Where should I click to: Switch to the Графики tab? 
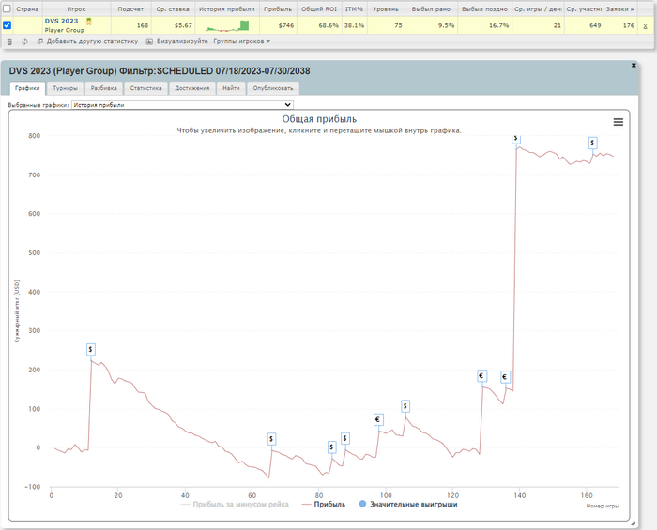pos(27,88)
